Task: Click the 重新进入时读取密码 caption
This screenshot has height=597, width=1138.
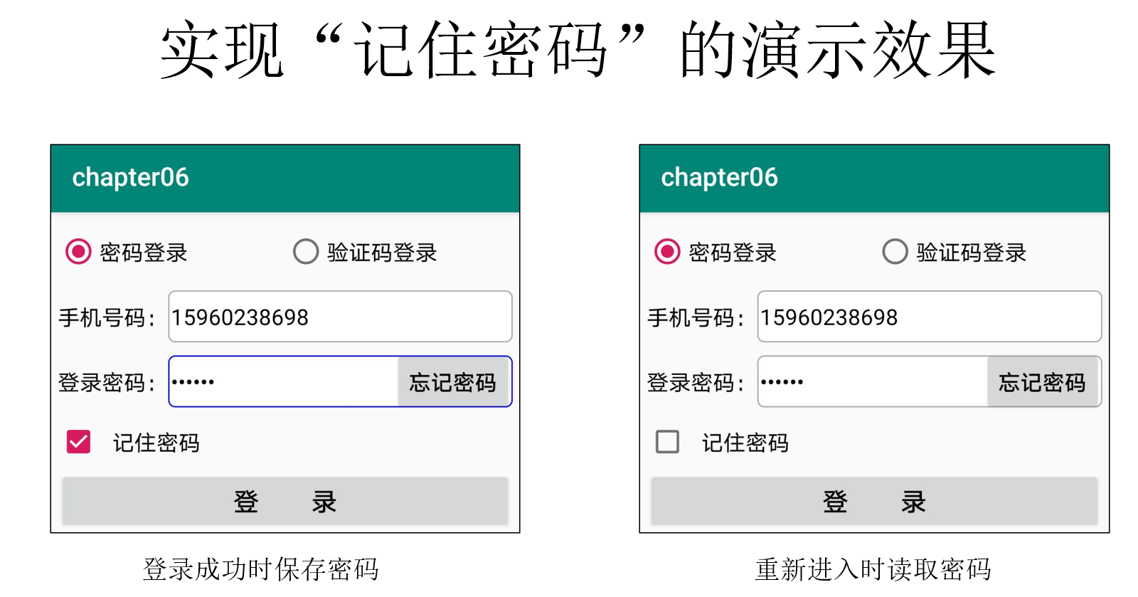Action: coord(873,569)
